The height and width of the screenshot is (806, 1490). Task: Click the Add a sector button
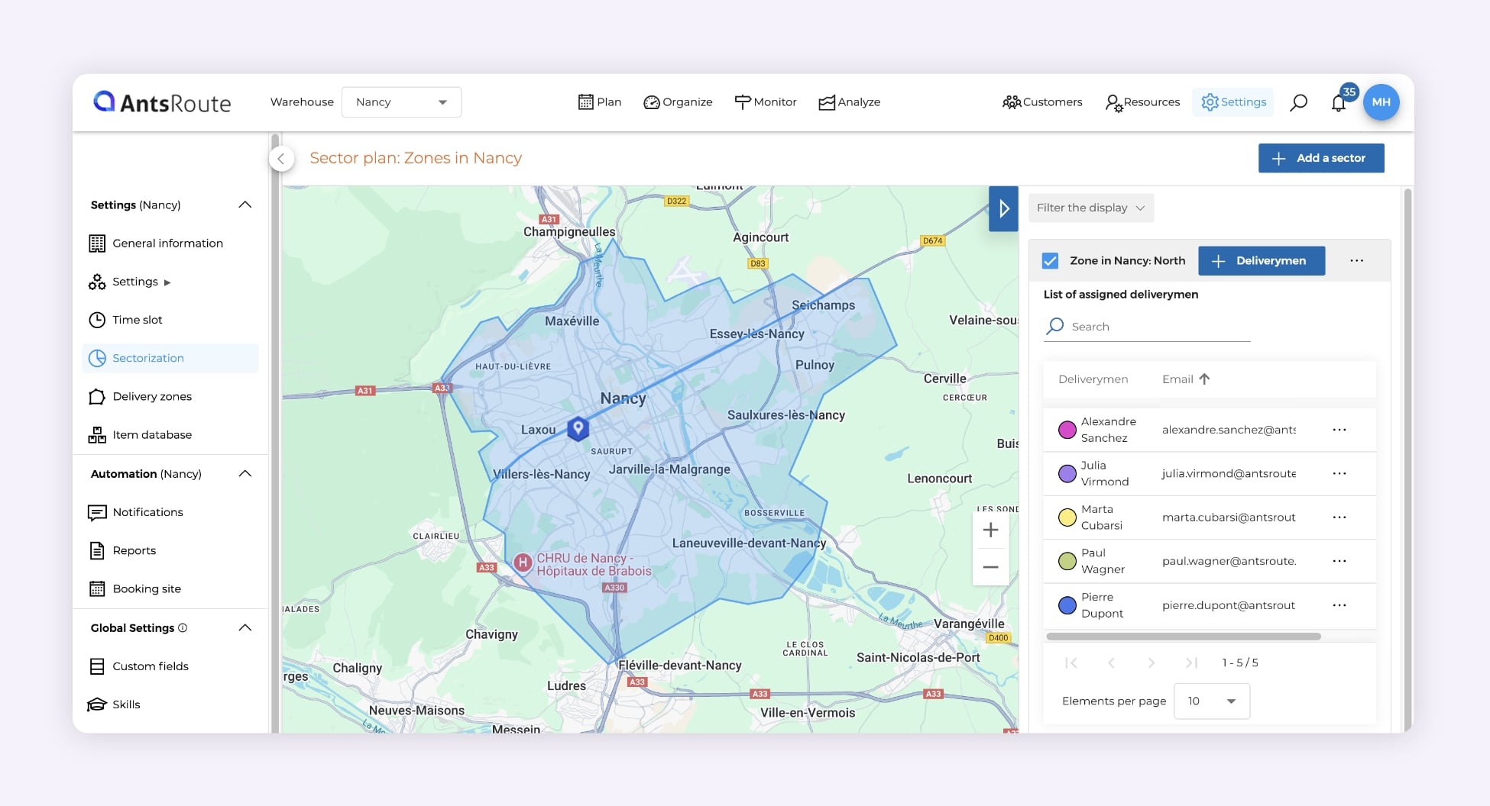tap(1321, 158)
